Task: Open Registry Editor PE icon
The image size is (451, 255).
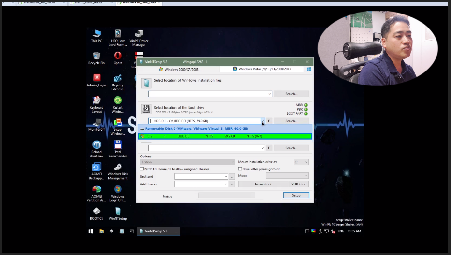Action: 117,83
